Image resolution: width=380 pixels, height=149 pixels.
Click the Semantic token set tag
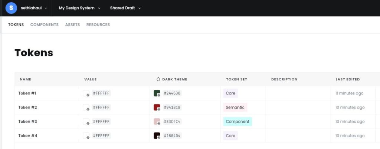coord(235,107)
